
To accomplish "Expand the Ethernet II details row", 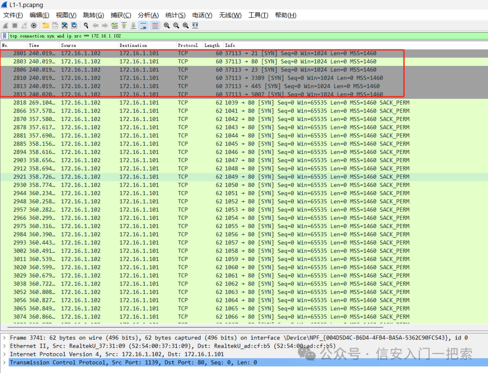I will [5, 346].
